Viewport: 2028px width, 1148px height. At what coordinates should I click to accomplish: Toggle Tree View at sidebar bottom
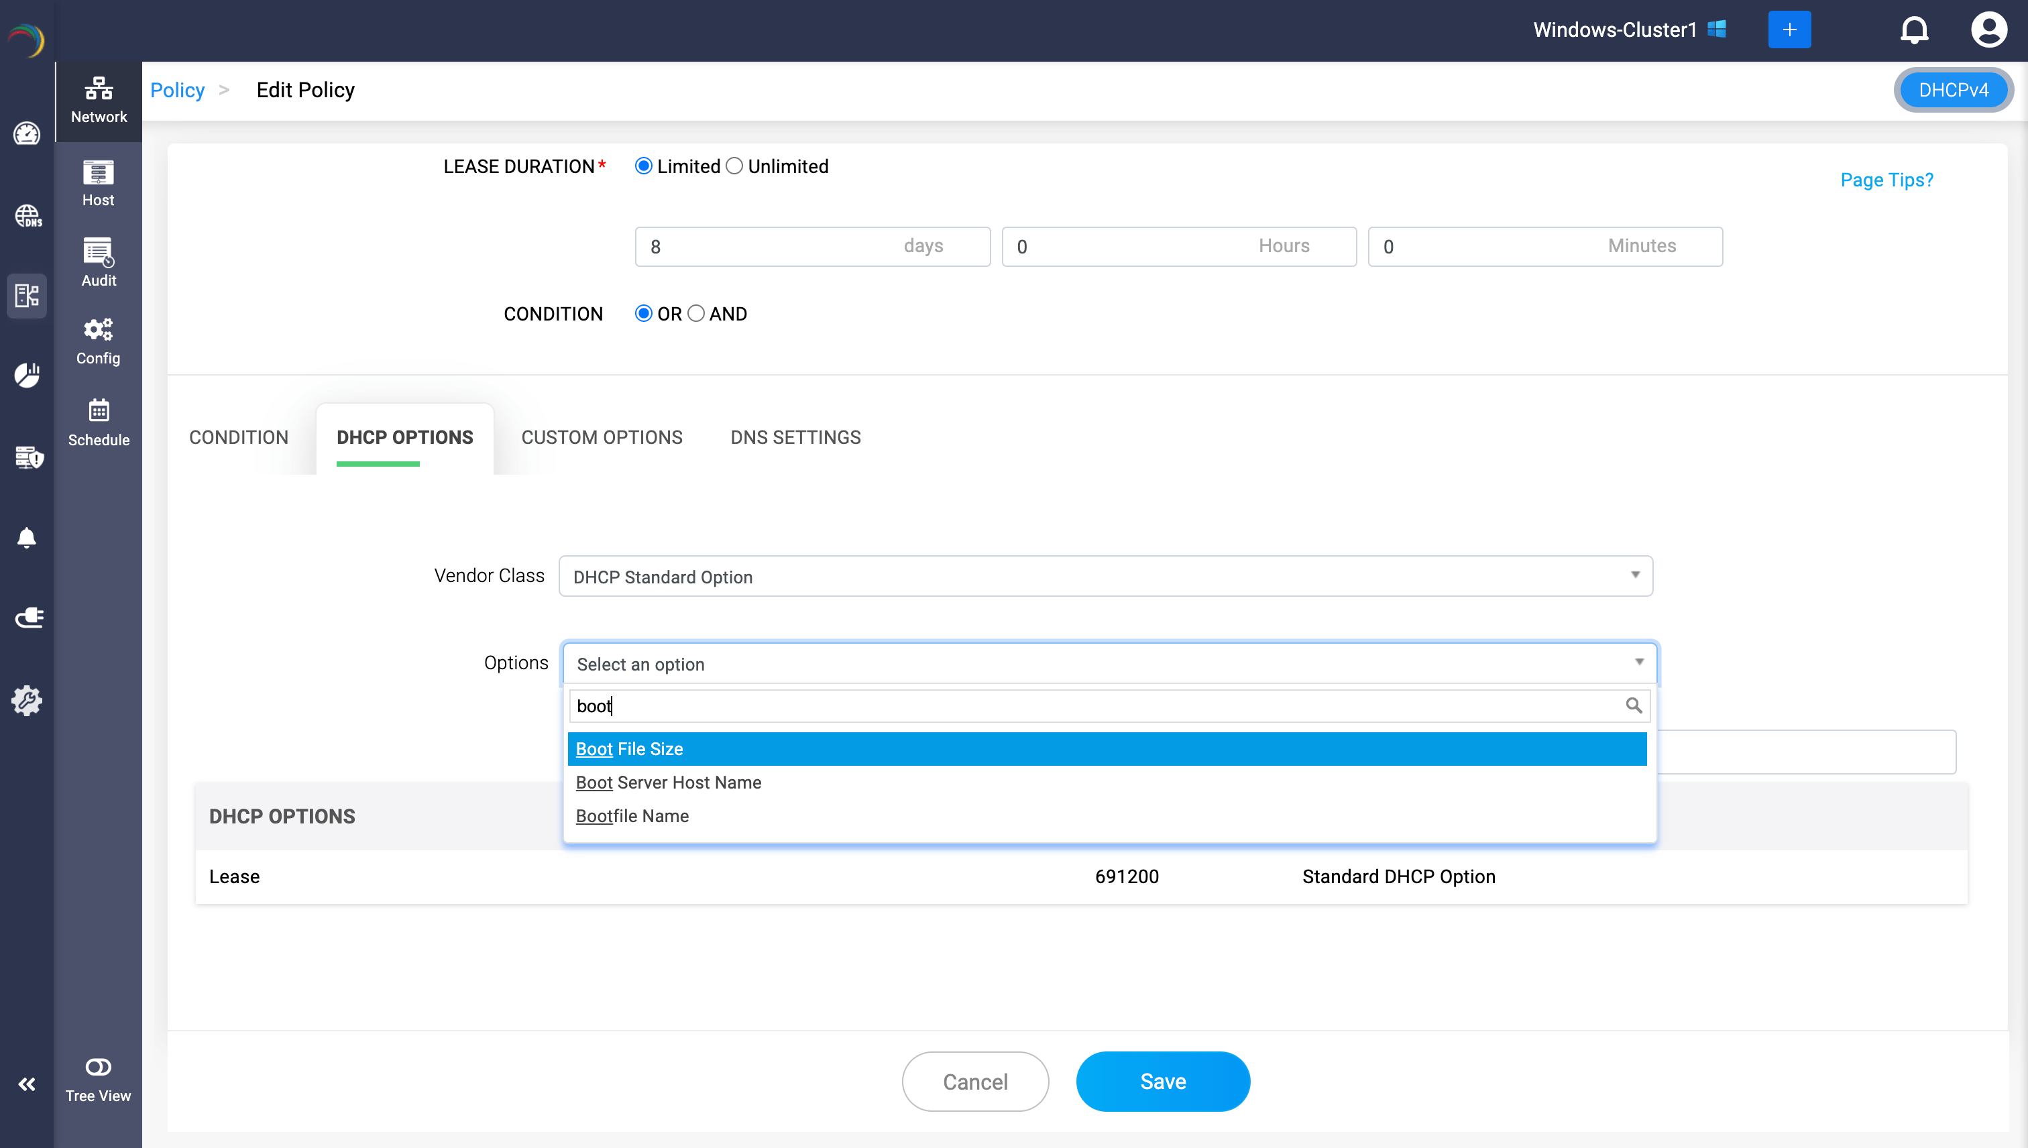point(99,1079)
